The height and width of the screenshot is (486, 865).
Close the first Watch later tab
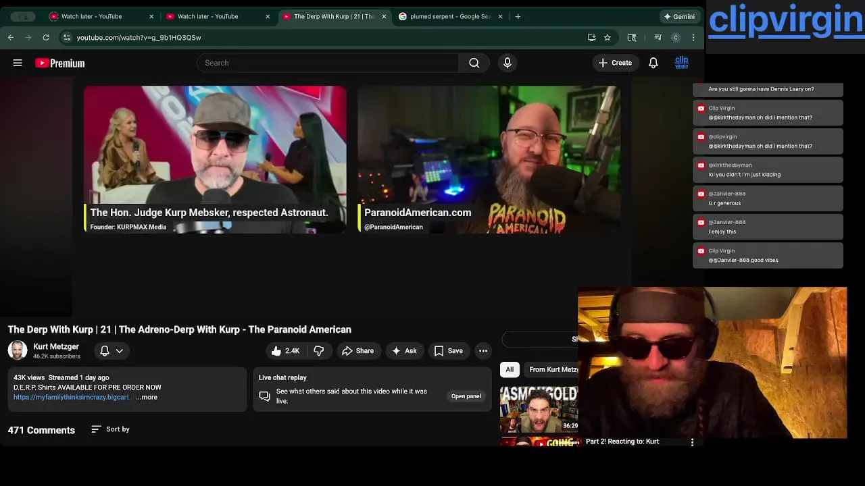pyautogui.click(x=151, y=16)
